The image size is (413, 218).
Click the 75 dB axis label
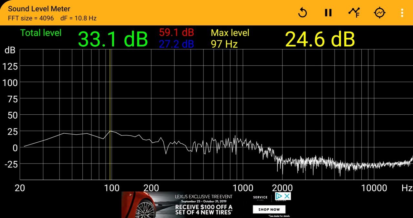pos(12,99)
